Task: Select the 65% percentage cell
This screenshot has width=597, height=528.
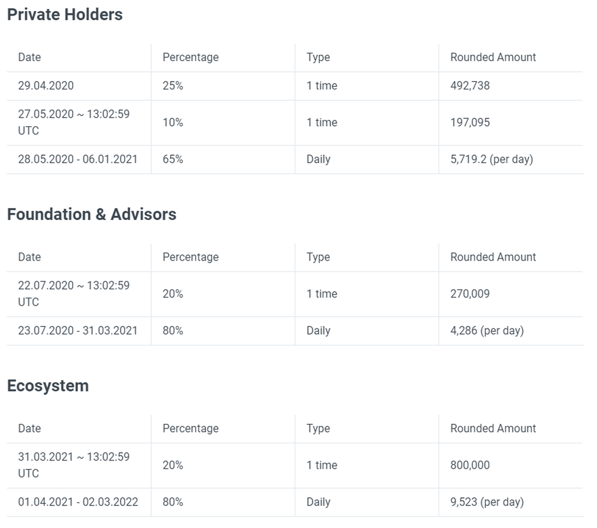Action: (173, 159)
